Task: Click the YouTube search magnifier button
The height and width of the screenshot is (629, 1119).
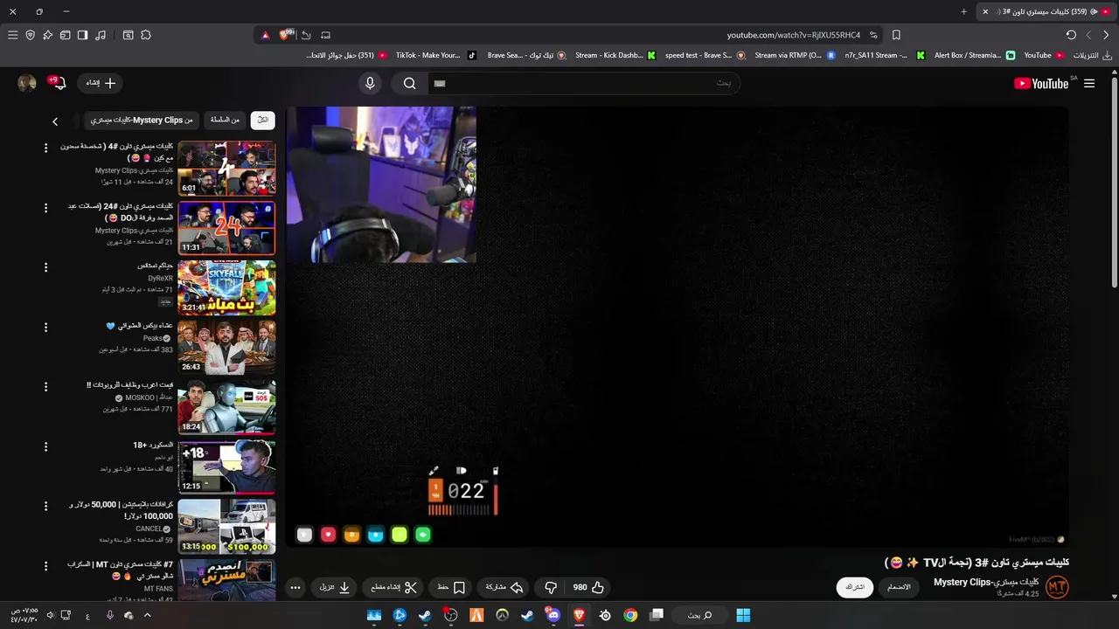Action: (409, 83)
